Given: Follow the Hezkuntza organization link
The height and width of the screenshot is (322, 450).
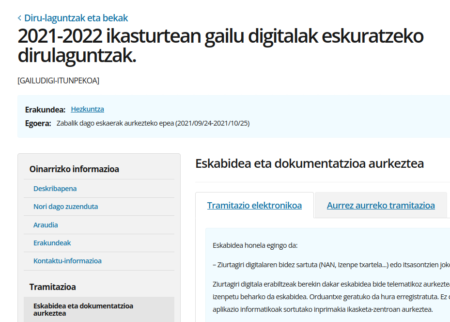Looking at the screenshot, I should coord(87,109).
